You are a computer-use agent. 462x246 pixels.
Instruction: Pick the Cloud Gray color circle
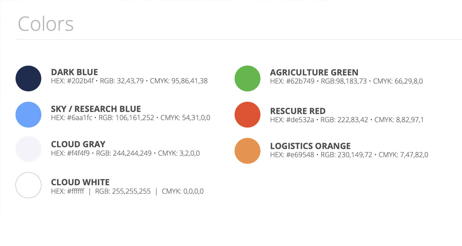(29, 149)
